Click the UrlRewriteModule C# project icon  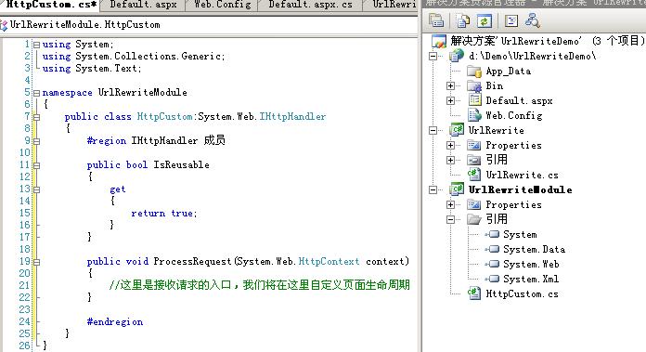(x=457, y=189)
